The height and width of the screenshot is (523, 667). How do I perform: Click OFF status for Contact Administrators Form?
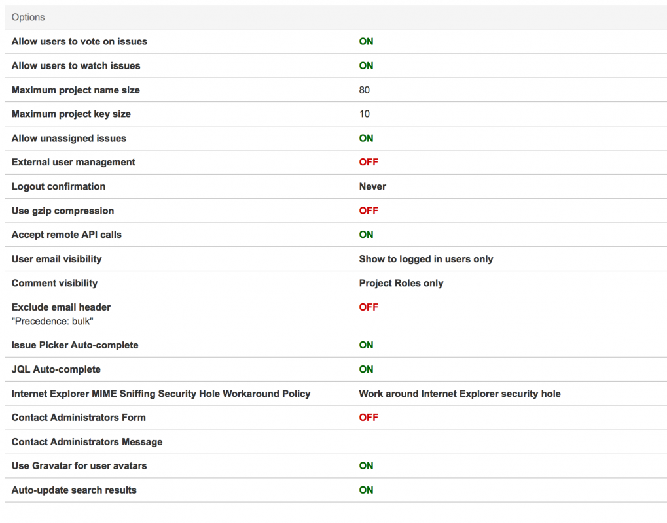[369, 418]
